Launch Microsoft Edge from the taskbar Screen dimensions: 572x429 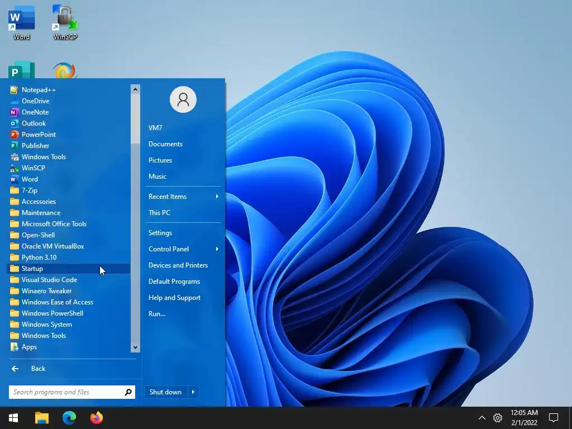point(69,418)
